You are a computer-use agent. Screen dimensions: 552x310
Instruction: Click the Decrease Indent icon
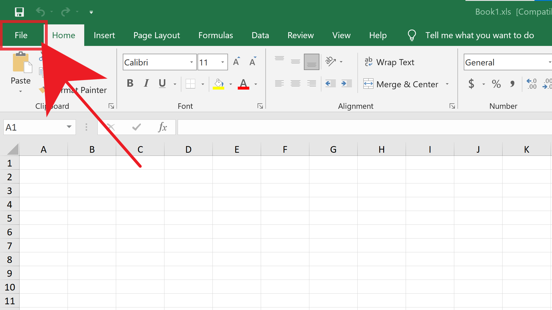click(331, 84)
